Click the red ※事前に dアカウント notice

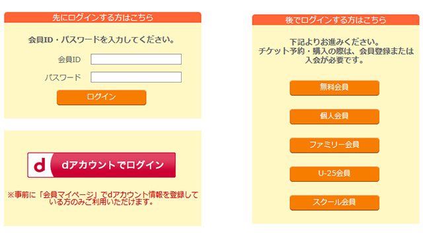click(x=102, y=198)
